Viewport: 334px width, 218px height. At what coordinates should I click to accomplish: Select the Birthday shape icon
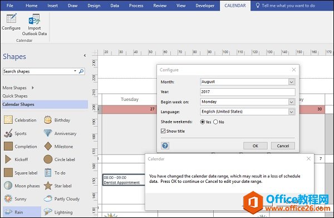click(x=48, y=120)
